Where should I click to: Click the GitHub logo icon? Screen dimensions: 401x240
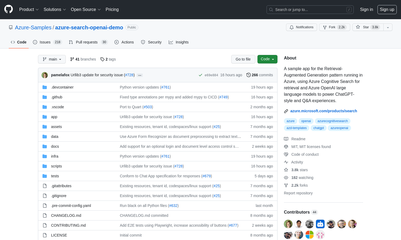point(9,9)
